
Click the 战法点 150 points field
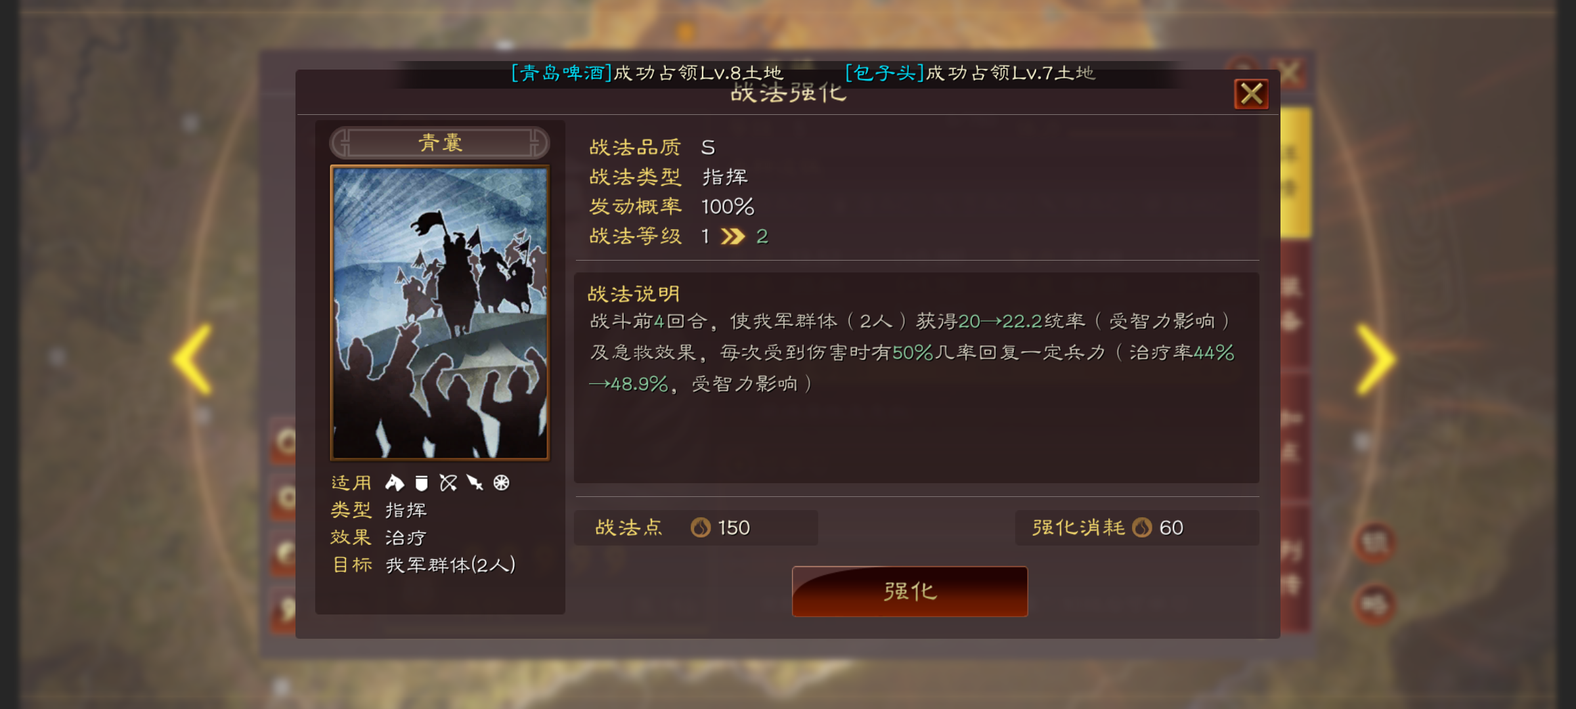(x=696, y=528)
